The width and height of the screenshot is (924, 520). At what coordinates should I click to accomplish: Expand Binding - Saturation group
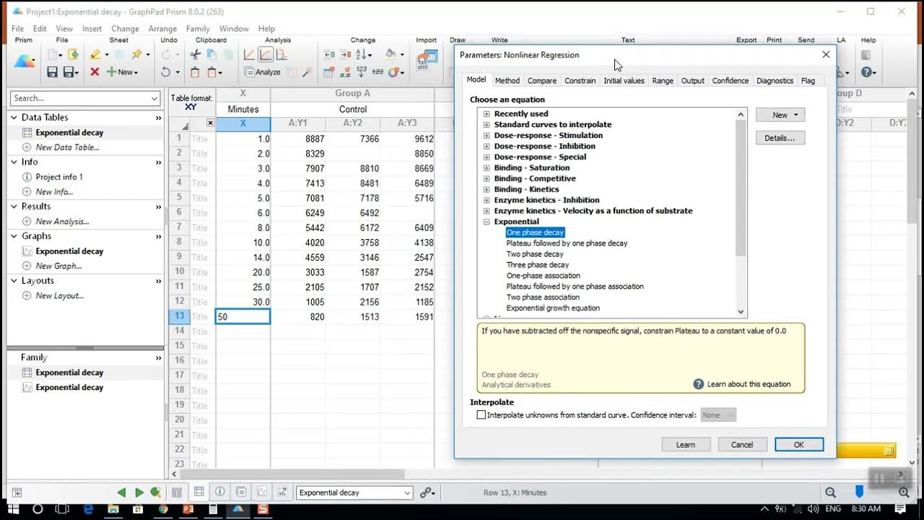point(487,168)
